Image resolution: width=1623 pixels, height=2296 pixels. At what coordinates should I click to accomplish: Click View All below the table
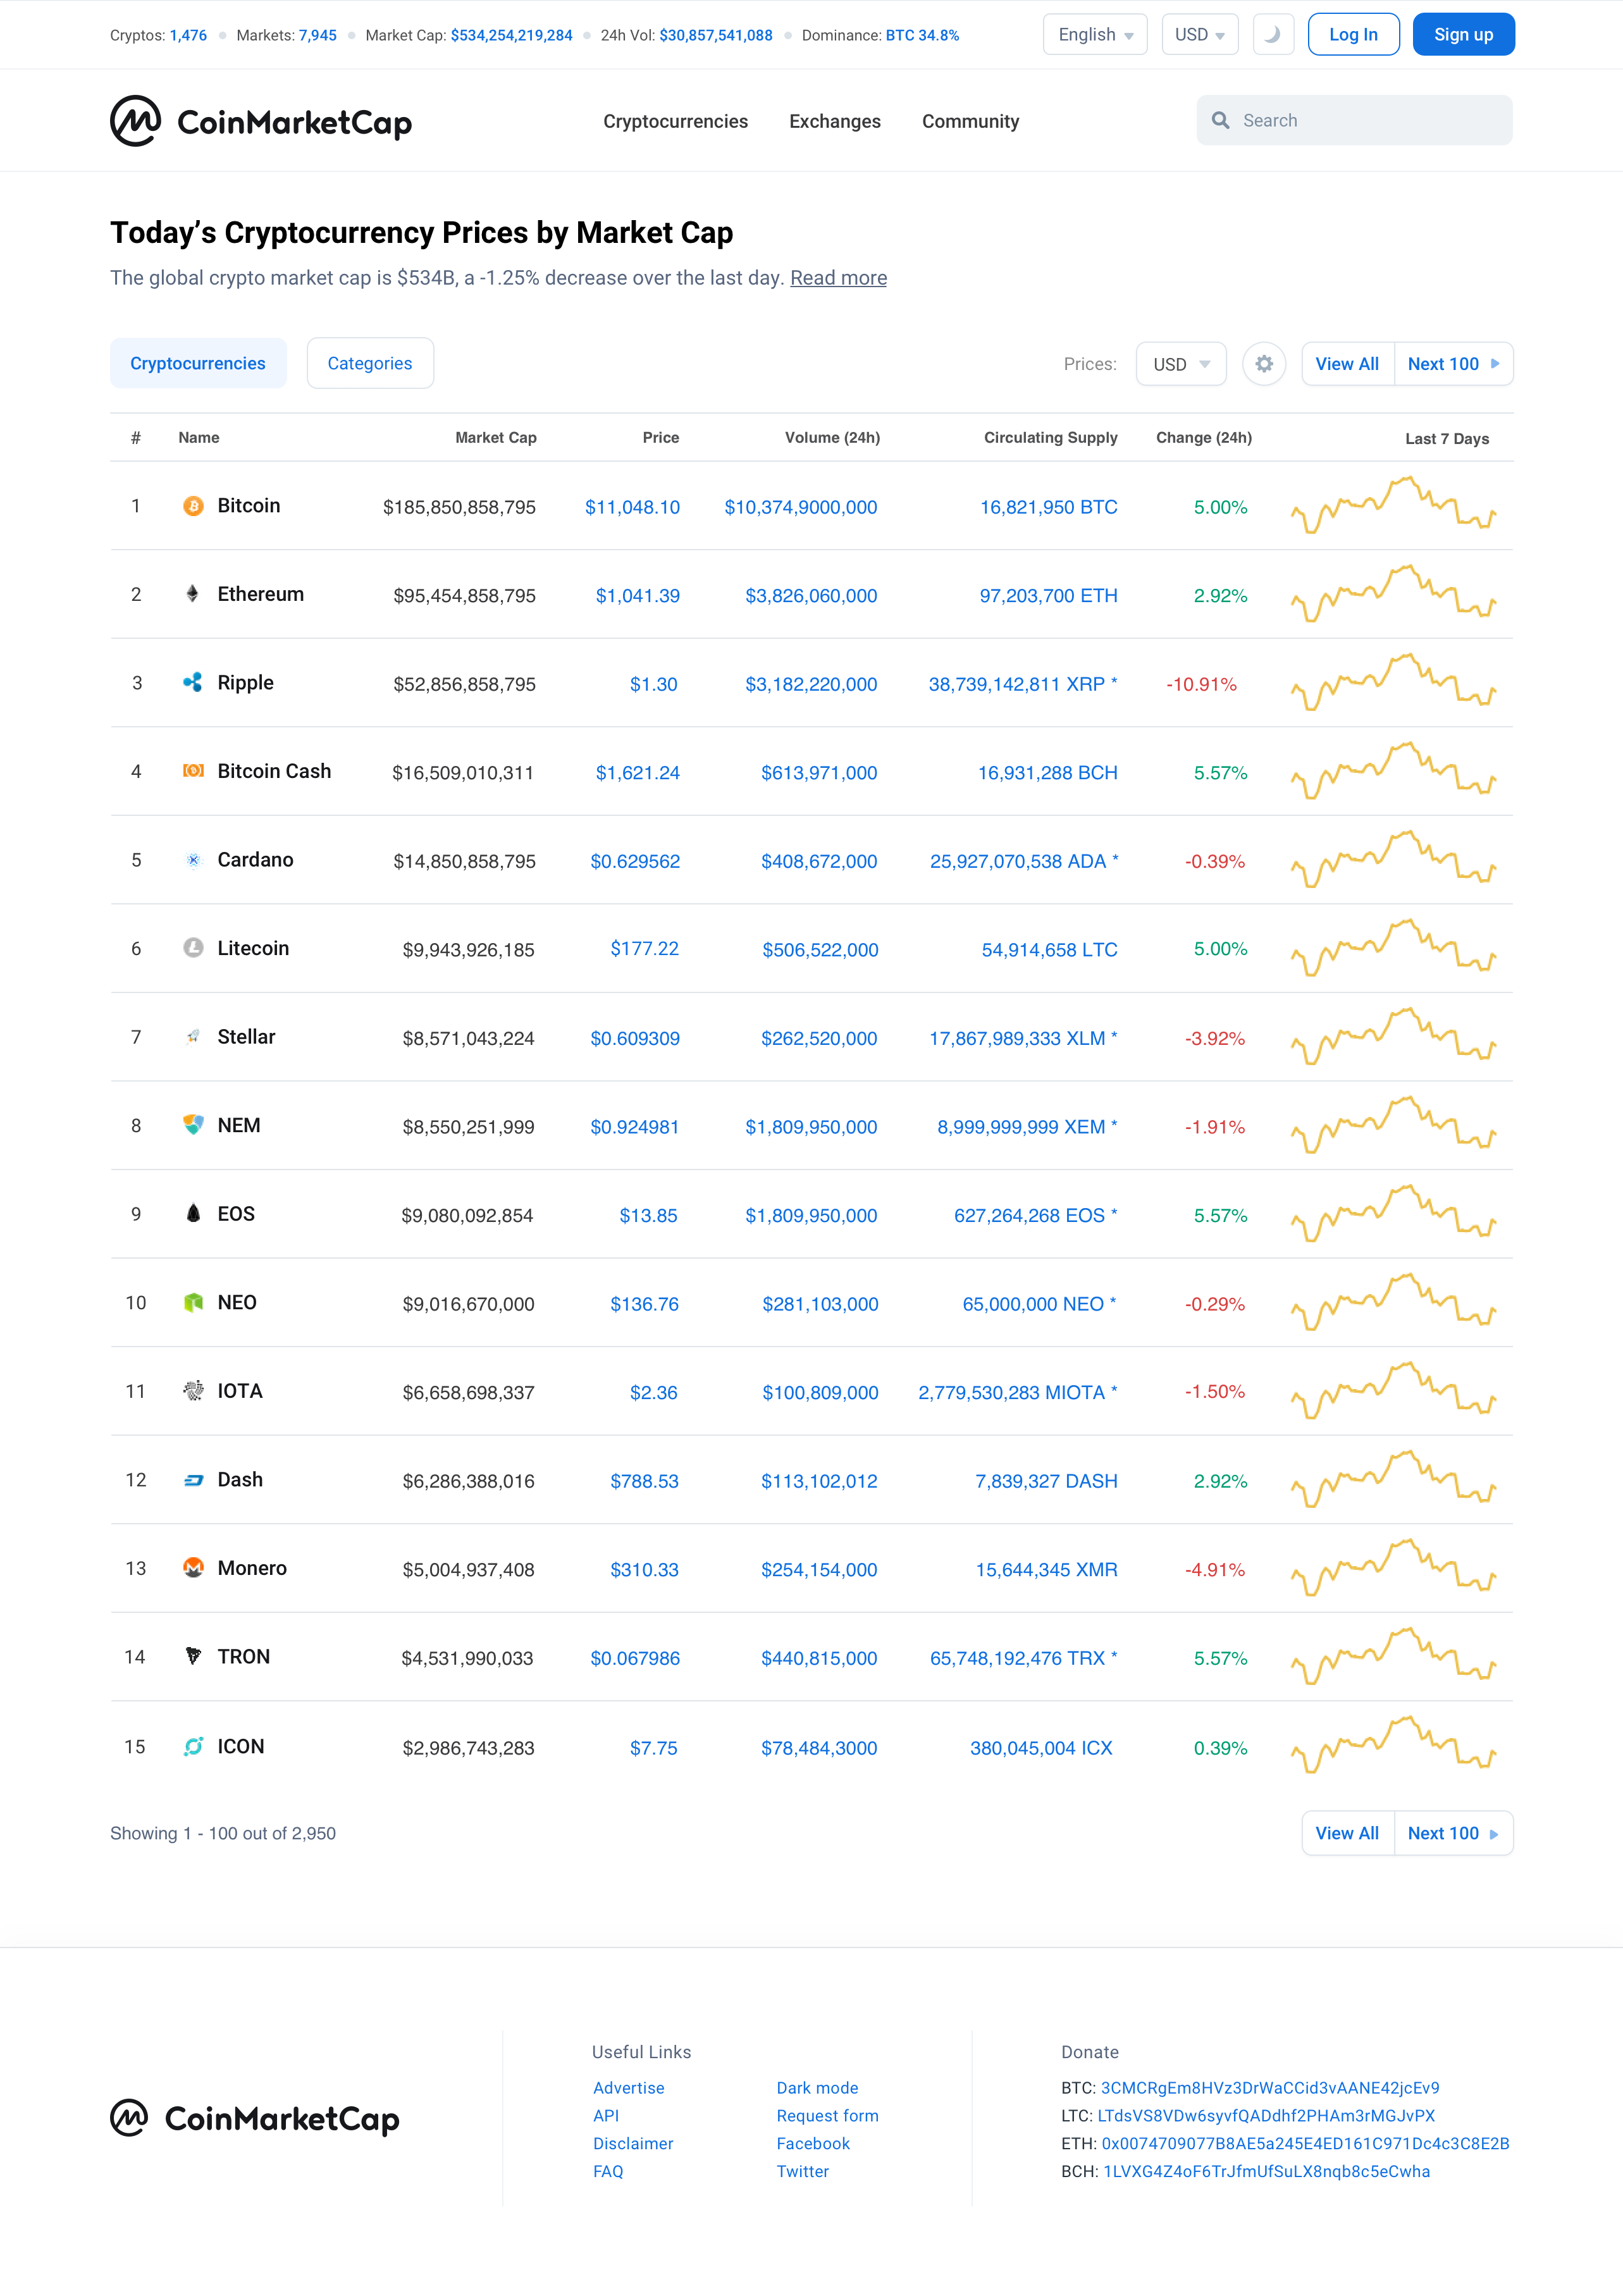(x=1347, y=1833)
